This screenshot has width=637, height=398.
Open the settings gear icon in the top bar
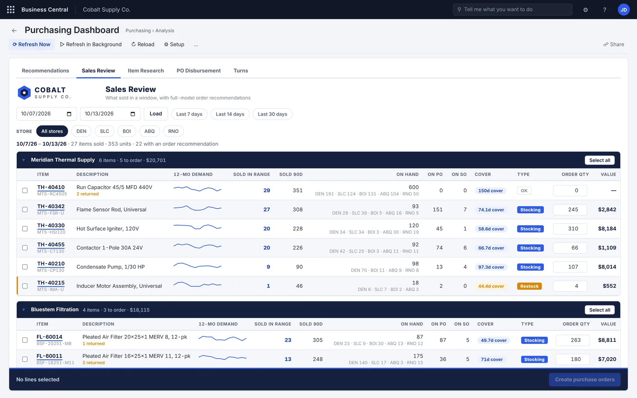[586, 10]
